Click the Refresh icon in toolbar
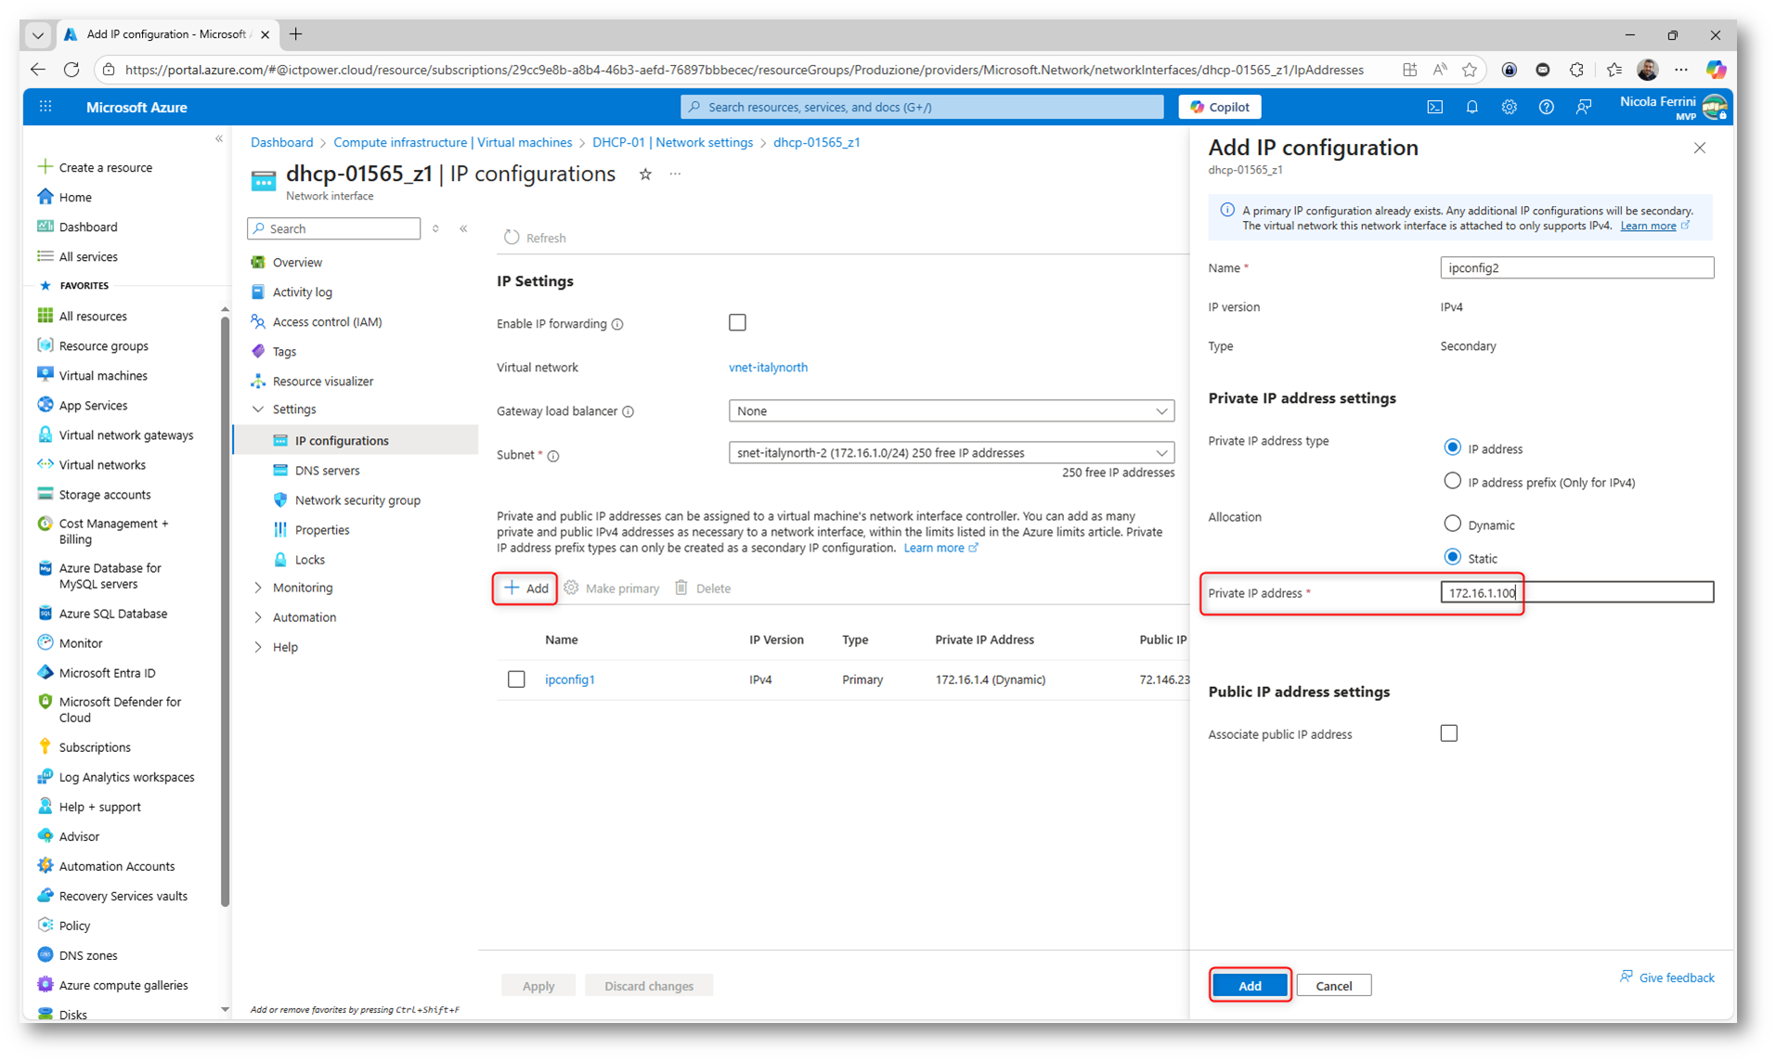 click(512, 238)
